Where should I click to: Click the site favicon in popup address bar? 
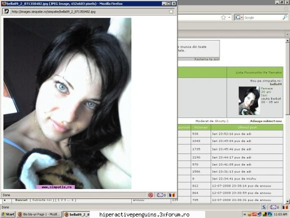tap(6, 11)
